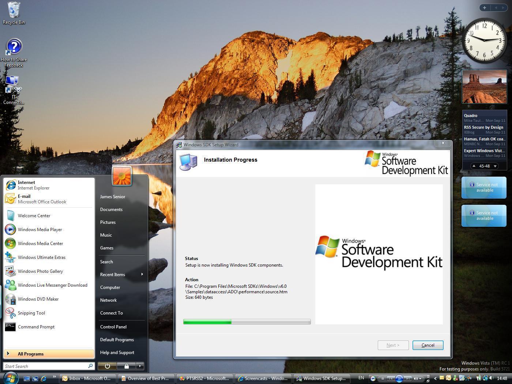
Task: Click feed gadget next headlines arrow
Action: [495, 166]
